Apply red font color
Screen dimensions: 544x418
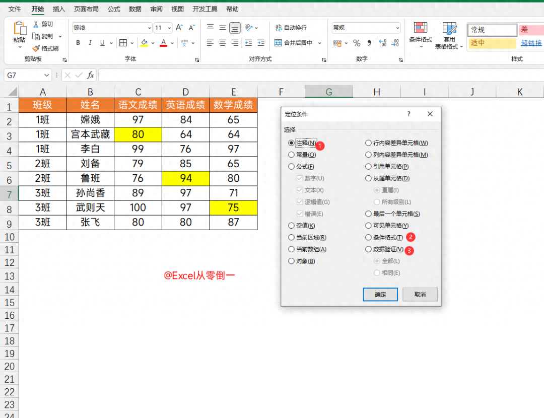(x=163, y=43)
